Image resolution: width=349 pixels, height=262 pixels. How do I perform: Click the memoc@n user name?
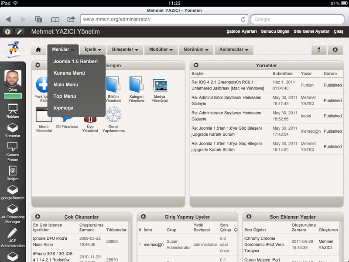[x=154, y=245]
